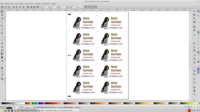Image resolution: width=200 pixels, height=112 pixels.
Task: Select the Bezier pen tool
Action: pos(2,50)
